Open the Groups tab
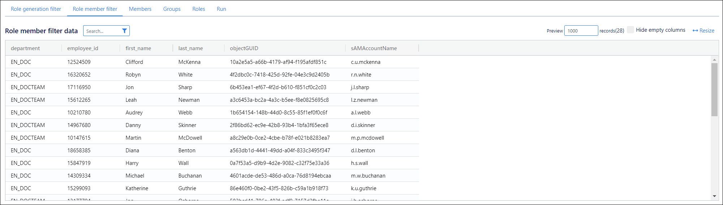 [x=172, y=9]
